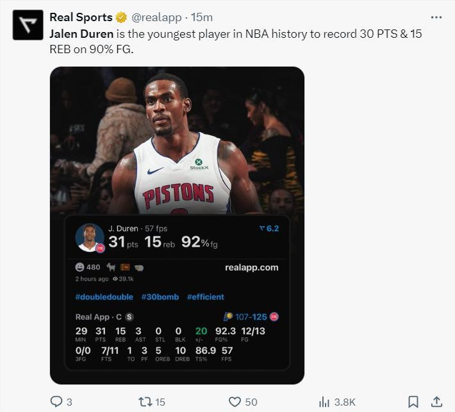Click the @realapp handle
The width and height of the screenshot is (455, 412).
point(154,18)
